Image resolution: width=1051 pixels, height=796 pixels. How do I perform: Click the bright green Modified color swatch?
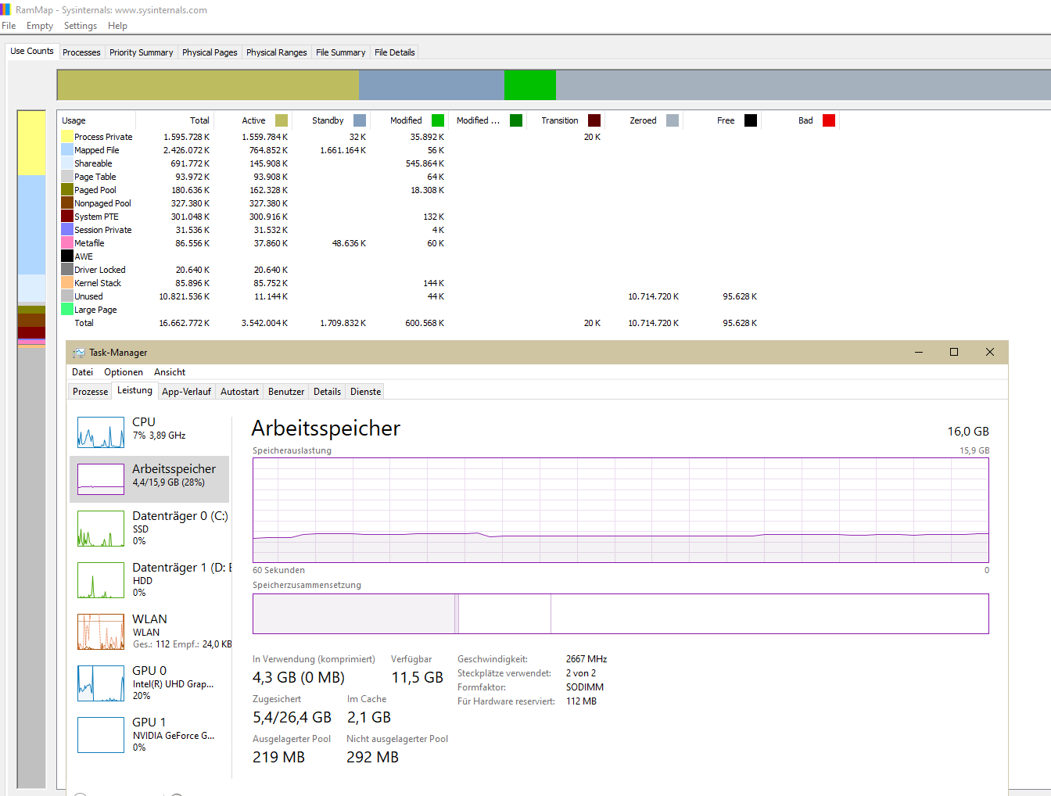click(438, 120)
